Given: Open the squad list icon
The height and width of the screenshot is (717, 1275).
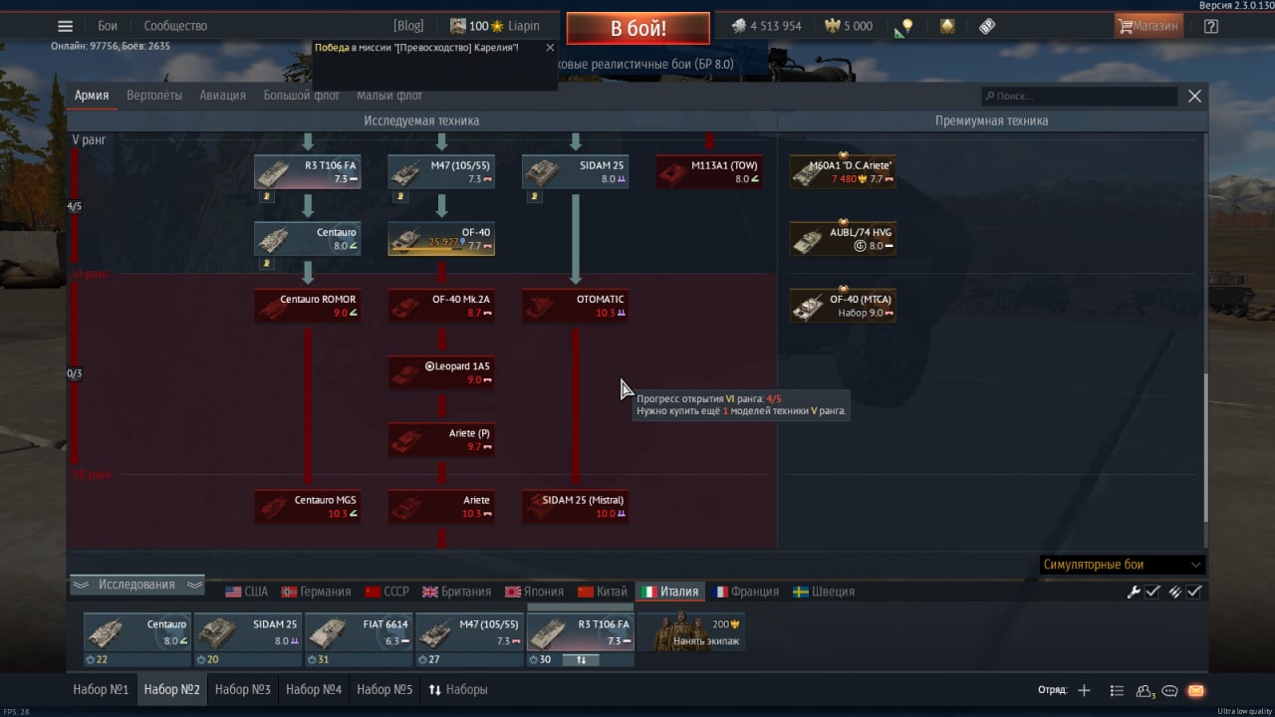Looking at the screenshot, I should pyautogui.click(x=1117, y=690).
